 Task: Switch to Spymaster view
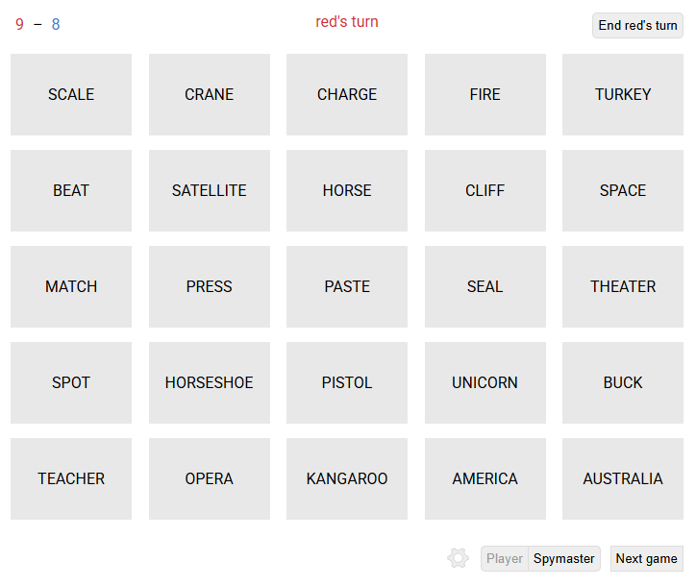(x=564, y=558)
